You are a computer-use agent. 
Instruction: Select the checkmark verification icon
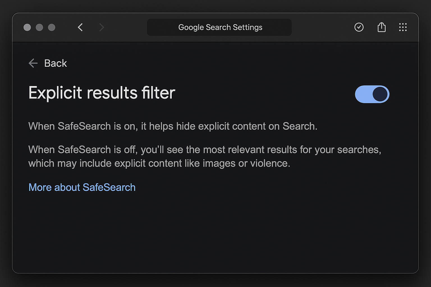pyautogui.click(x=359, y=27)
